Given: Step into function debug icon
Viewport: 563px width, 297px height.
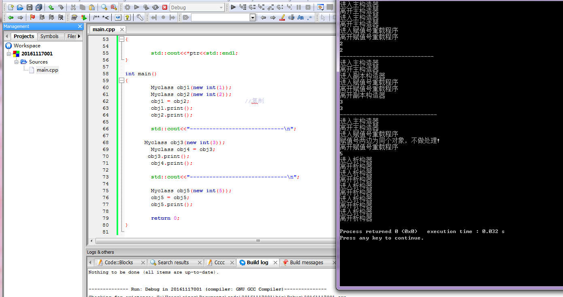Looking at the screenshot, I should (261, 7).
